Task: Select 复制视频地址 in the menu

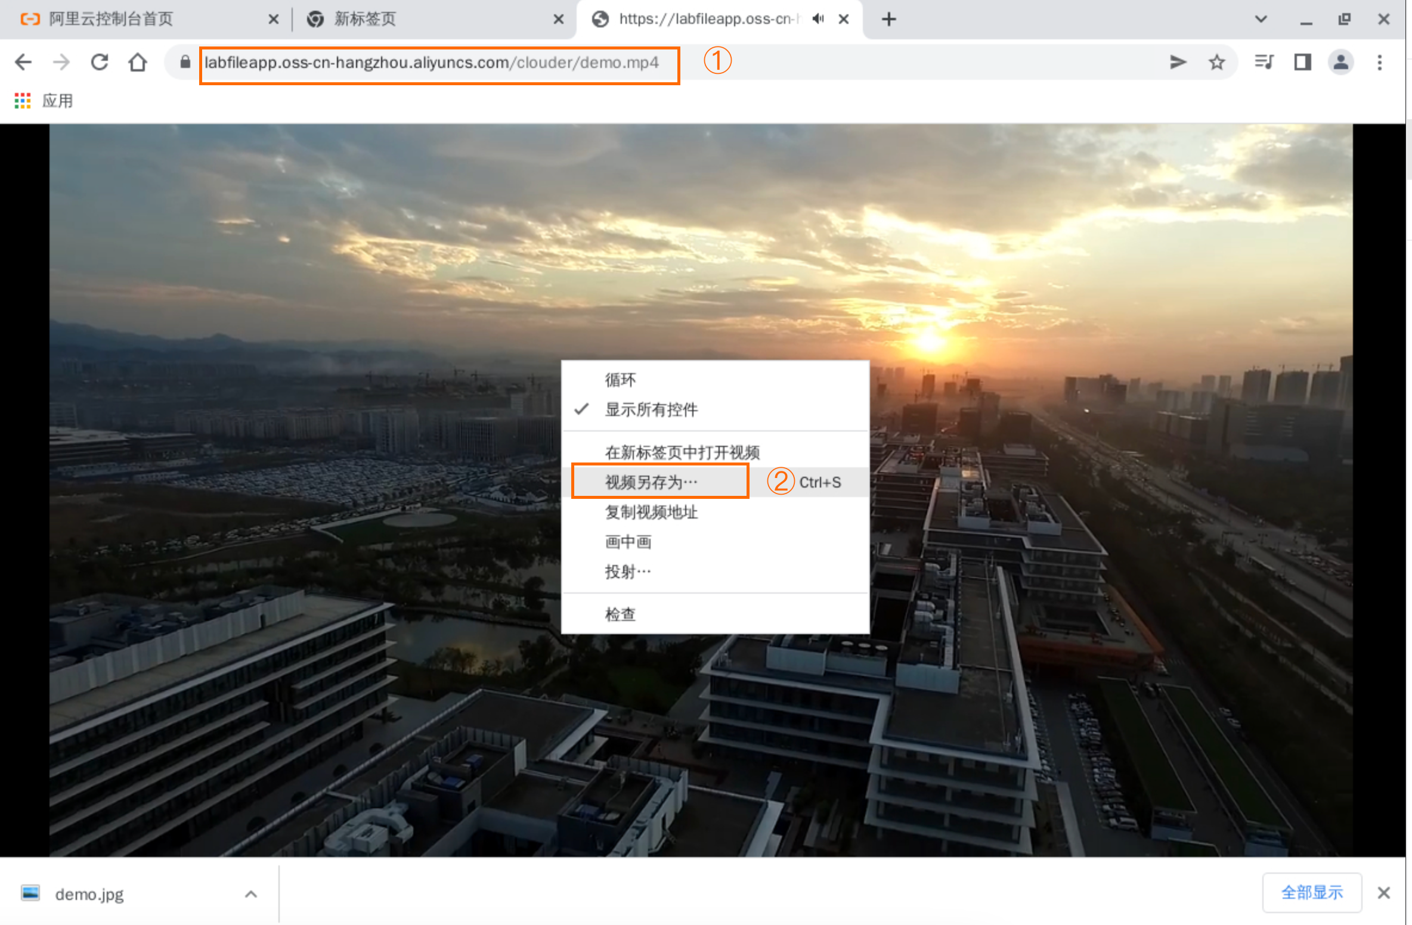Action: click(651, 512)
